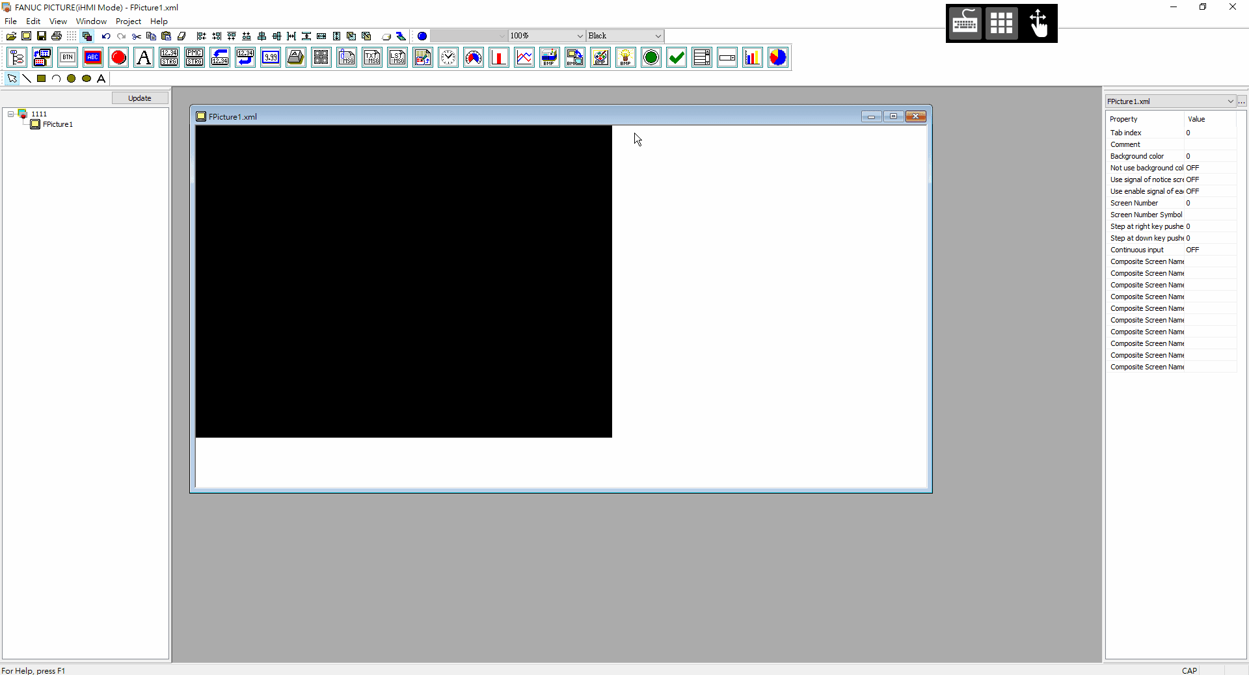Click the Update button
Screen dimensions: 1249x675
pyautogui.click(x=139, y=98)
